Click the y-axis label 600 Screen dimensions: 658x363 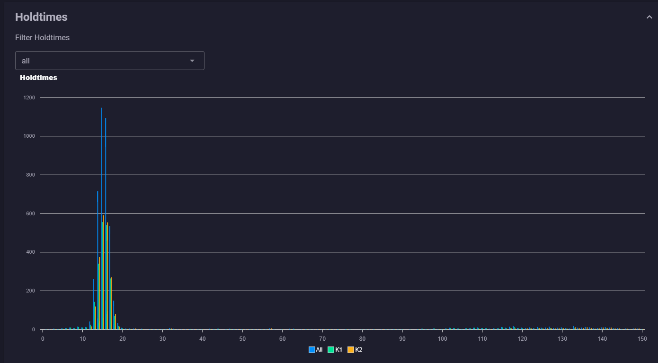pos(31,213)
